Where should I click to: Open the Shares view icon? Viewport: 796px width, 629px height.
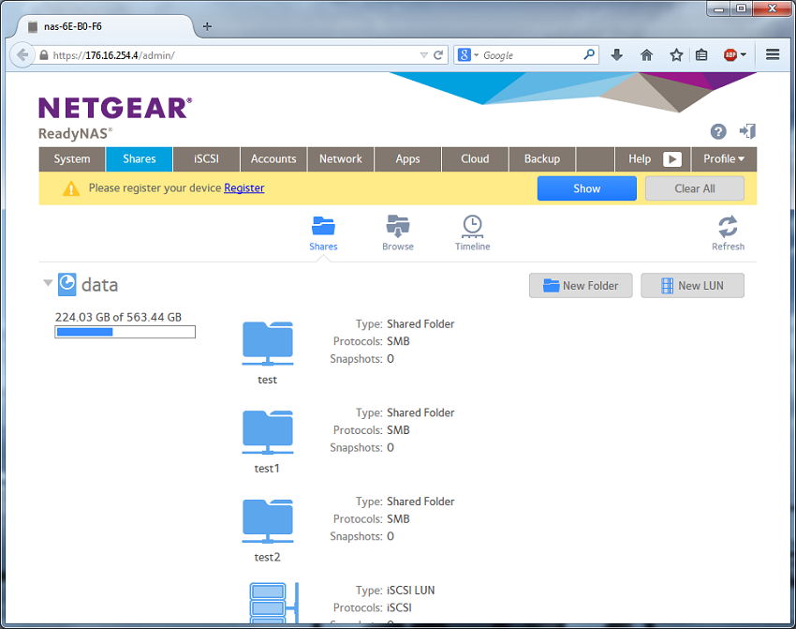pos(323,227)
